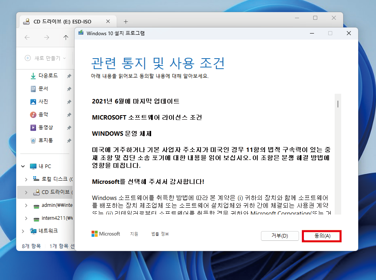Expand the CD 드라이브 tree node
The width and height of the screenshot is (376, 280).
click(x=26, y=192)
